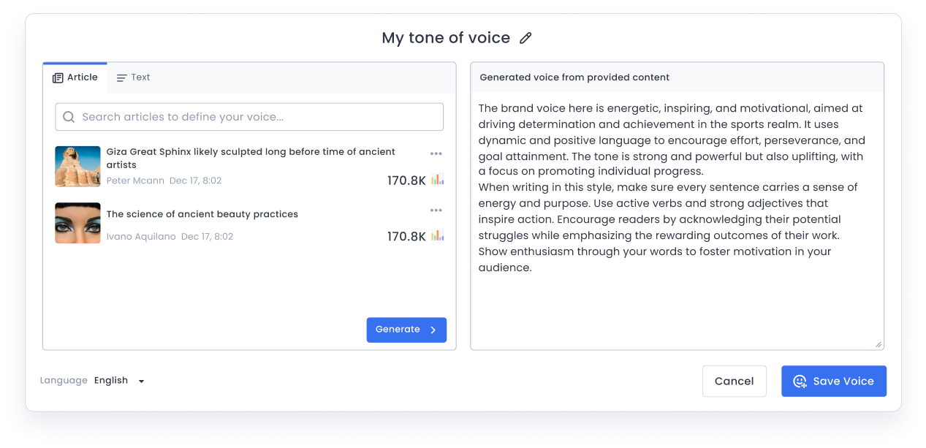The image size is (926, 448).
Task: Click inside the article search field
Action: click(248, 116)
